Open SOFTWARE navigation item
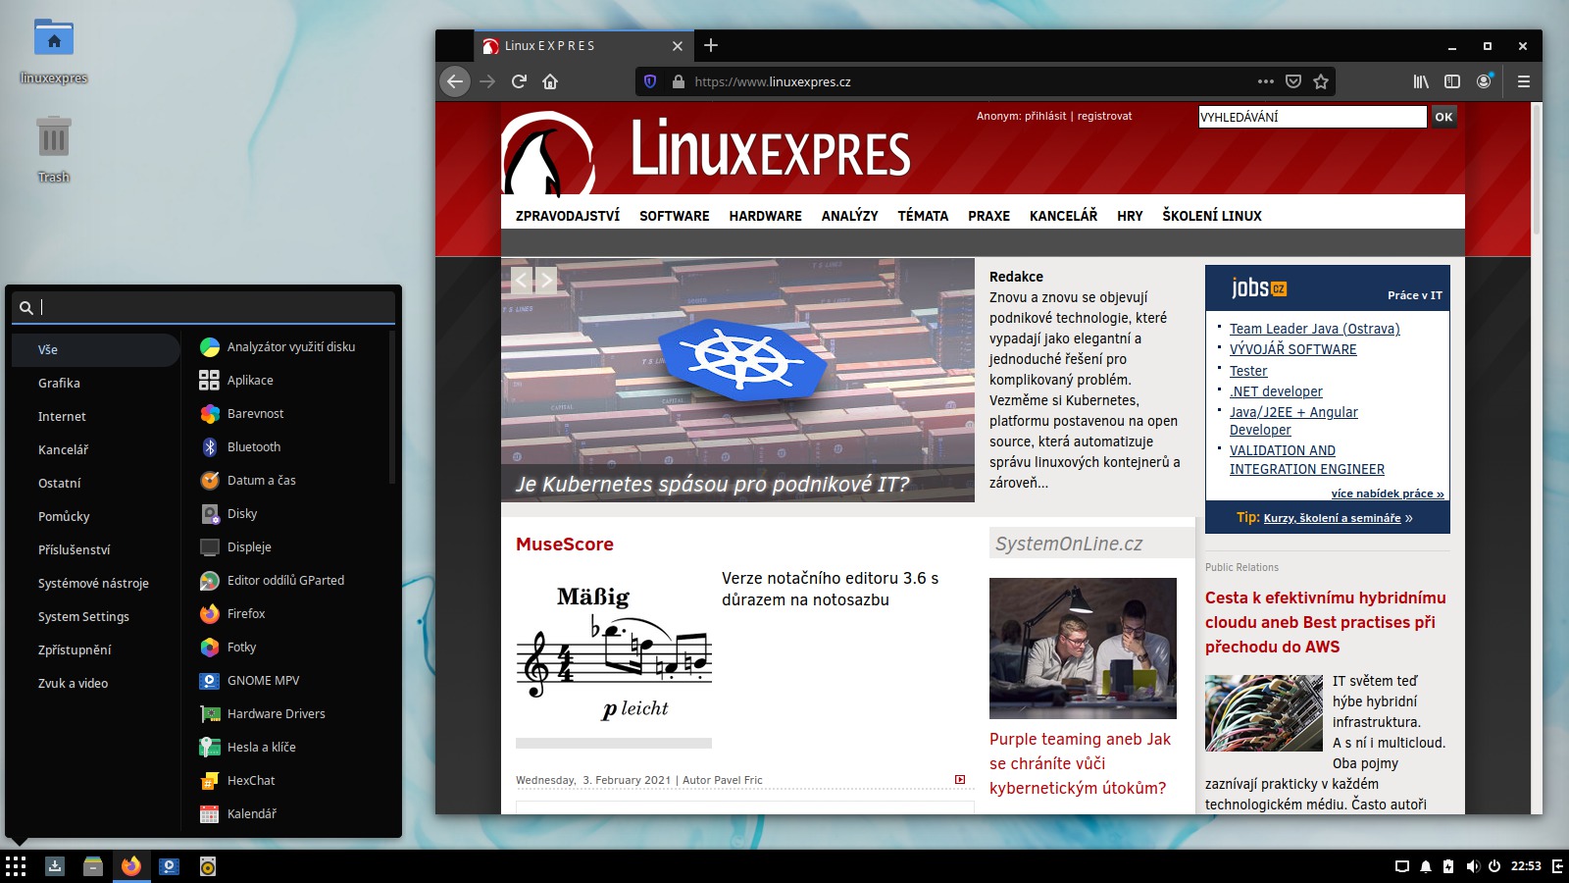 click(675, 216)
